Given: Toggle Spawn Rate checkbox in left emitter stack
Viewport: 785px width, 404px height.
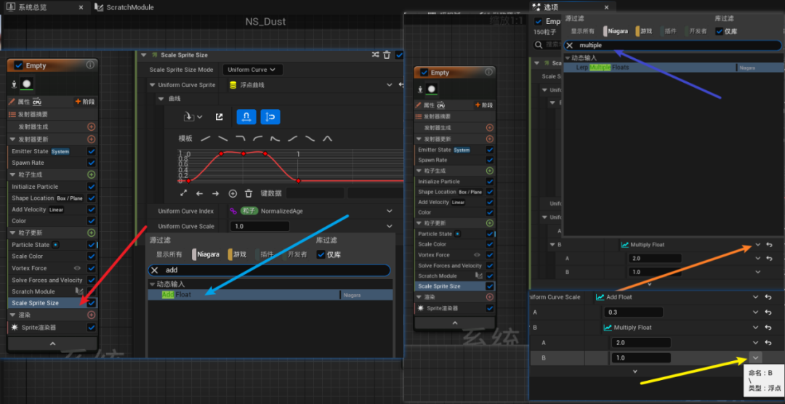Looking at the screenshot, I should tap(91, 163).
